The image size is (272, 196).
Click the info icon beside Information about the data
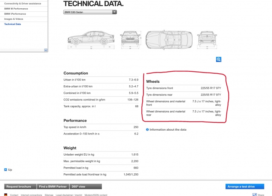pos(147,130)
